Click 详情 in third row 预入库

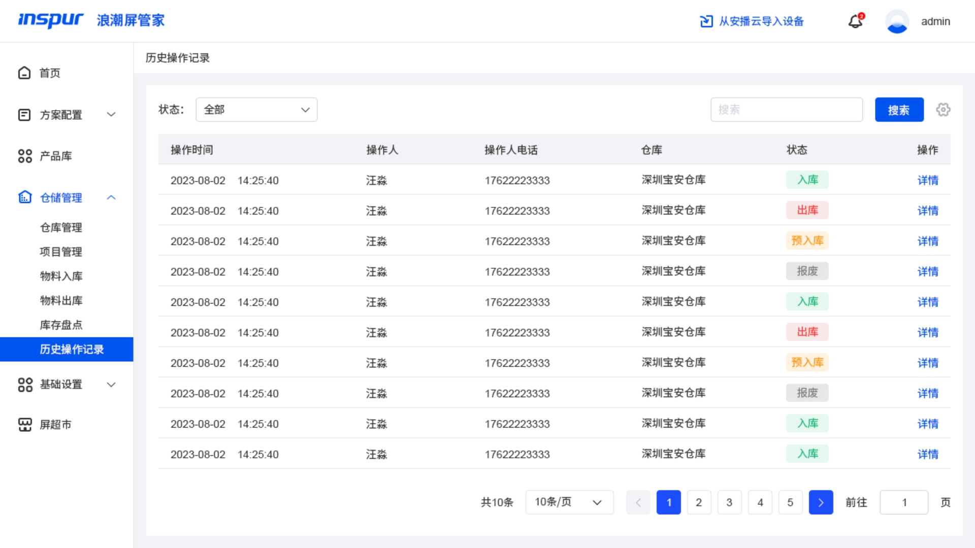pyautogui.click(x=928, y=241)
